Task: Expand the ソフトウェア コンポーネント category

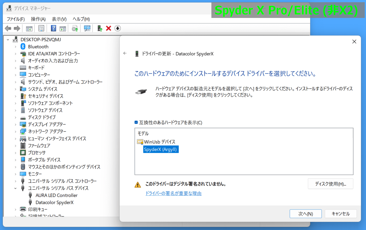Action: [15, 103]
